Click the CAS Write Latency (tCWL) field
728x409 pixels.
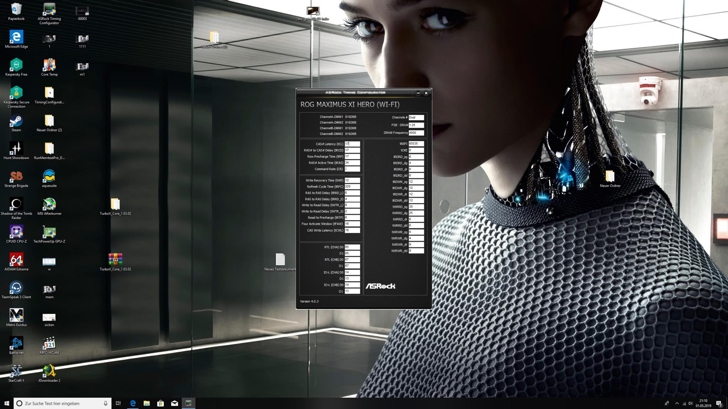(352, 230)
